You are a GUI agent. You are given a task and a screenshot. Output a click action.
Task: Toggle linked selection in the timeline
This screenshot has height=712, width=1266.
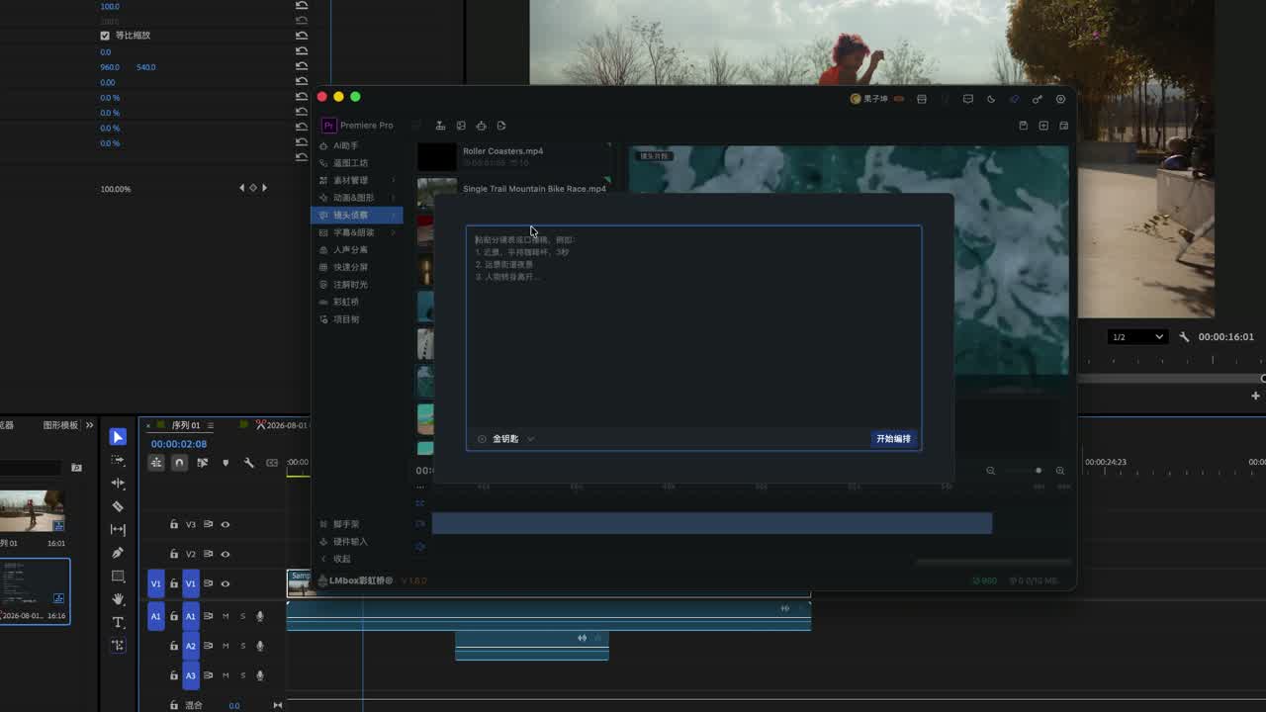[x=203, y=463]
